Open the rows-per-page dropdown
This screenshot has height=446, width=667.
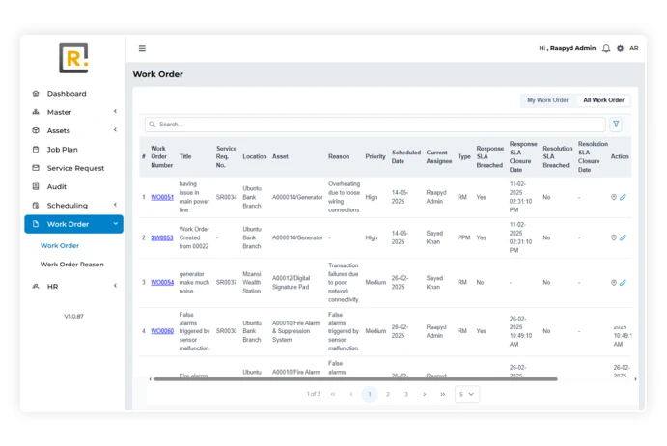[x=467, y=394]
